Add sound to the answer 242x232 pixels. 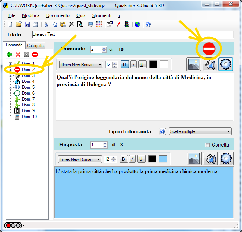(x=210, y=159)
